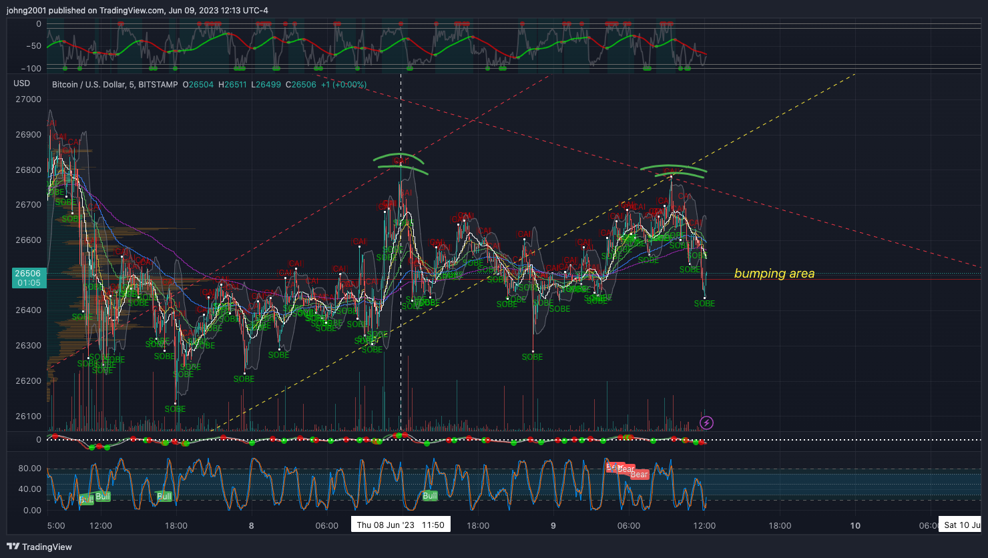Click the 27000 price axis label
Viewport: 988px width, 558px height.
point(27,99)
